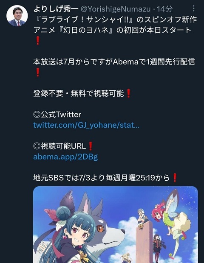
Task: Open the author's round profile picture
Action: pos(17,16)
